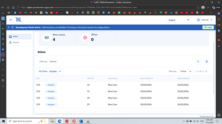
Task: Click the Neutrinos logo
Action: [x=18, y=19]
